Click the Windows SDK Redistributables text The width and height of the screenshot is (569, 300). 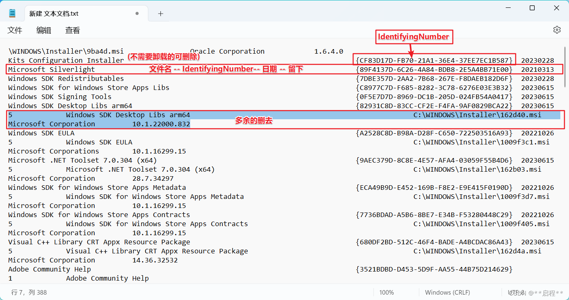66,78
